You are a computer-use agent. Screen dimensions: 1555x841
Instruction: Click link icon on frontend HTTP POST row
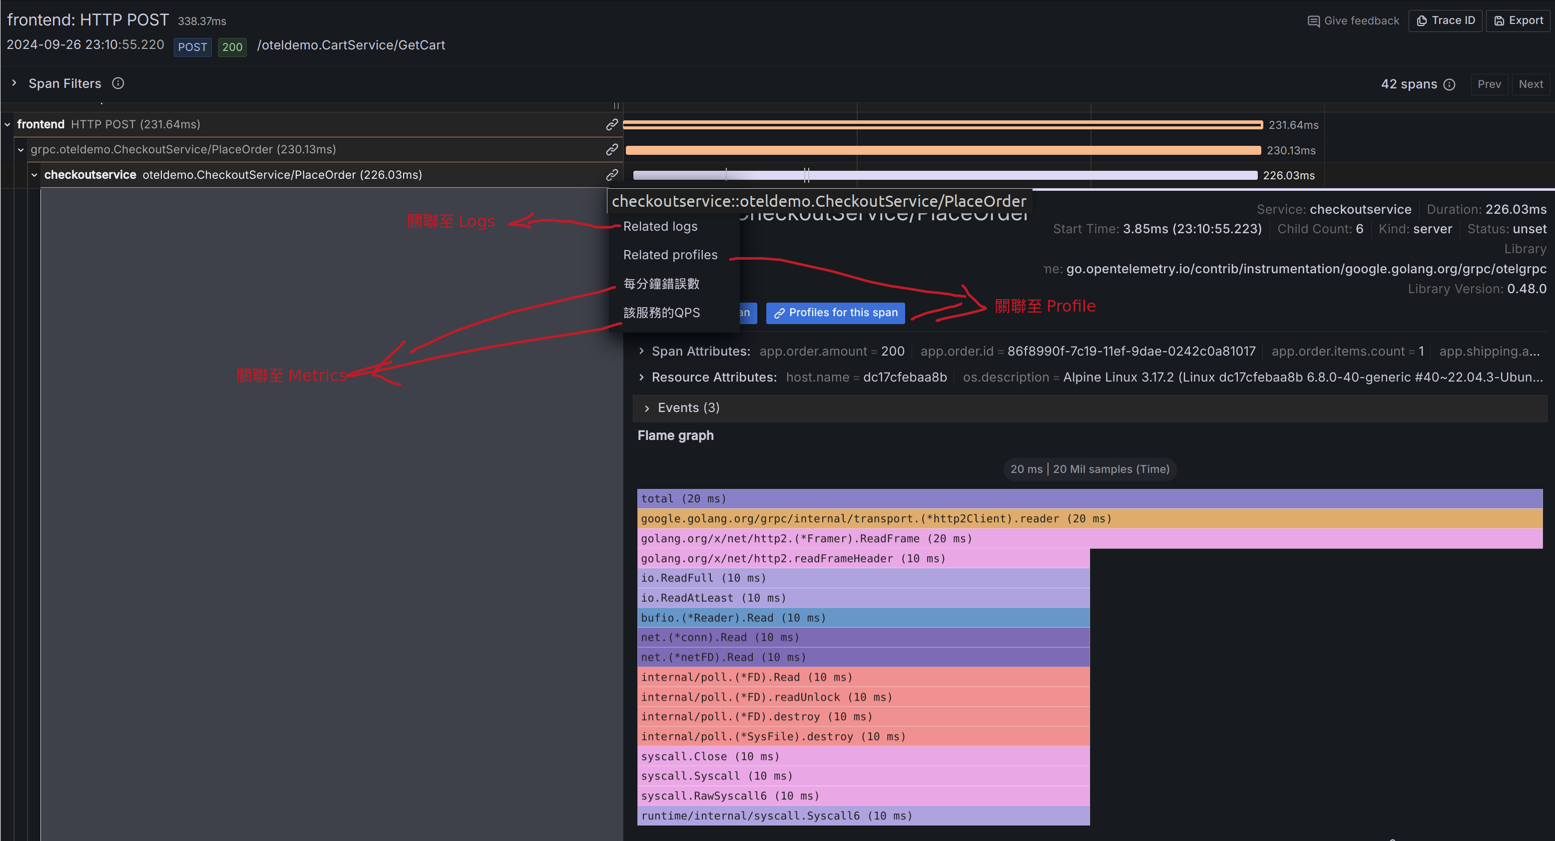point(611,124)
